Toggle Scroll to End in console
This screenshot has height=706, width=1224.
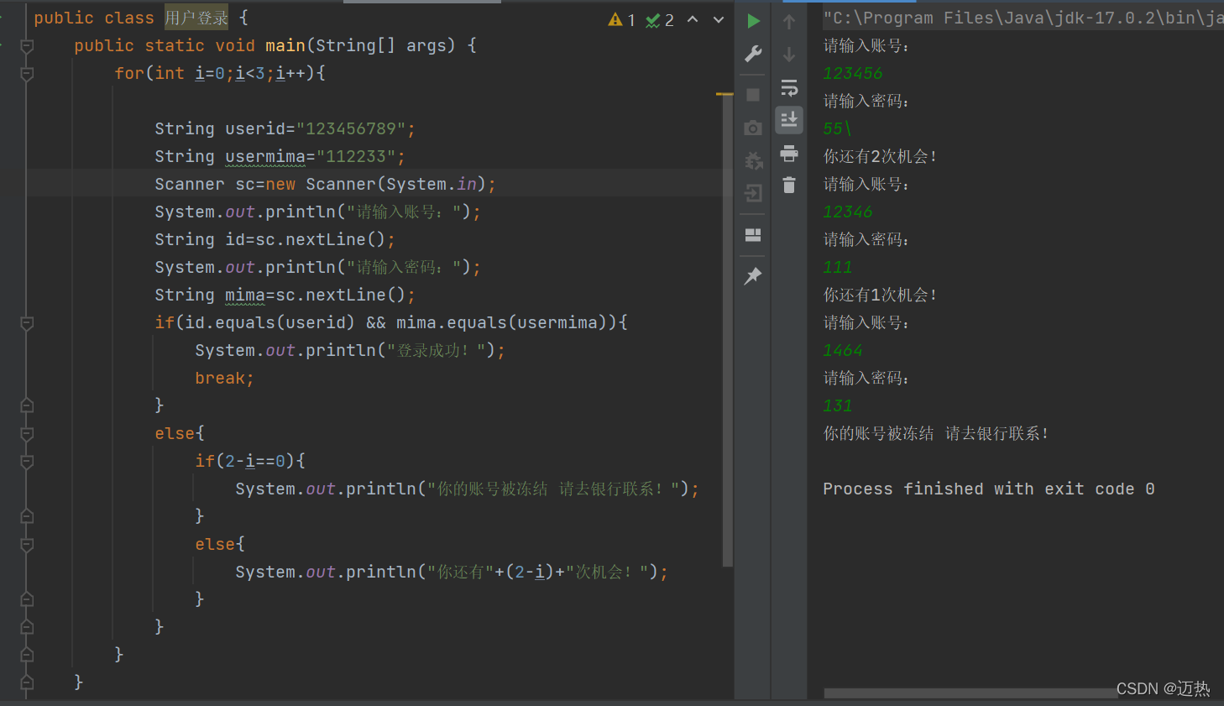pyautogui.click(x=789, y=120)
